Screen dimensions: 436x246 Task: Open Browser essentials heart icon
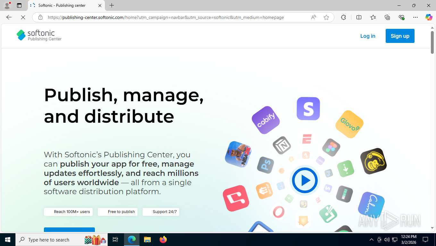click(x=401, y=17)
